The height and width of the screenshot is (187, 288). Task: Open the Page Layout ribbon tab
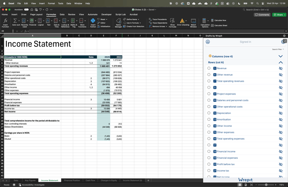tap(36, 15)
